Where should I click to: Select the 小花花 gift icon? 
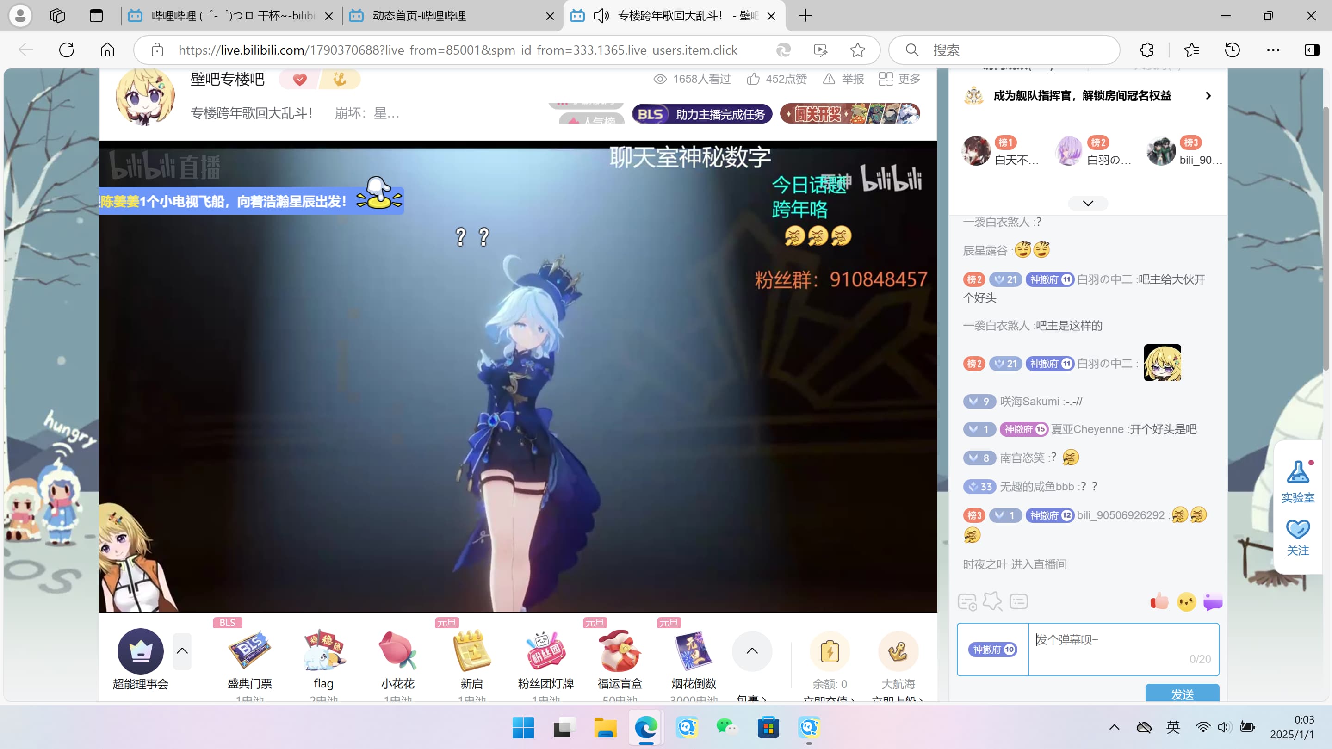(397, 650)
